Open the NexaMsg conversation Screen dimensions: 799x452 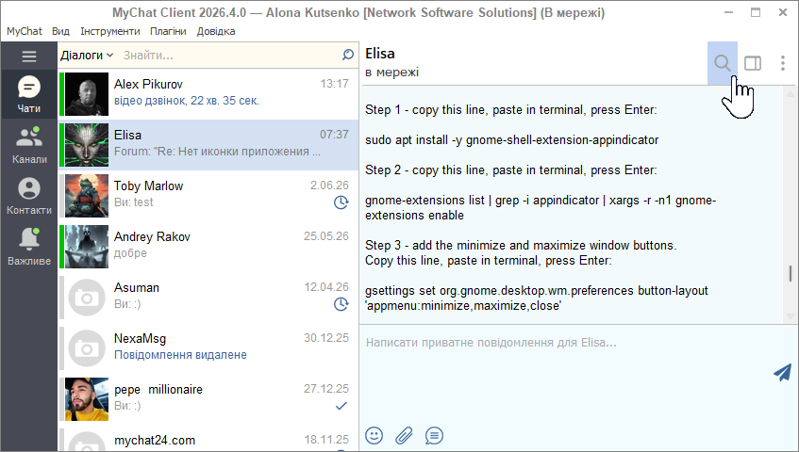point(208,348)
